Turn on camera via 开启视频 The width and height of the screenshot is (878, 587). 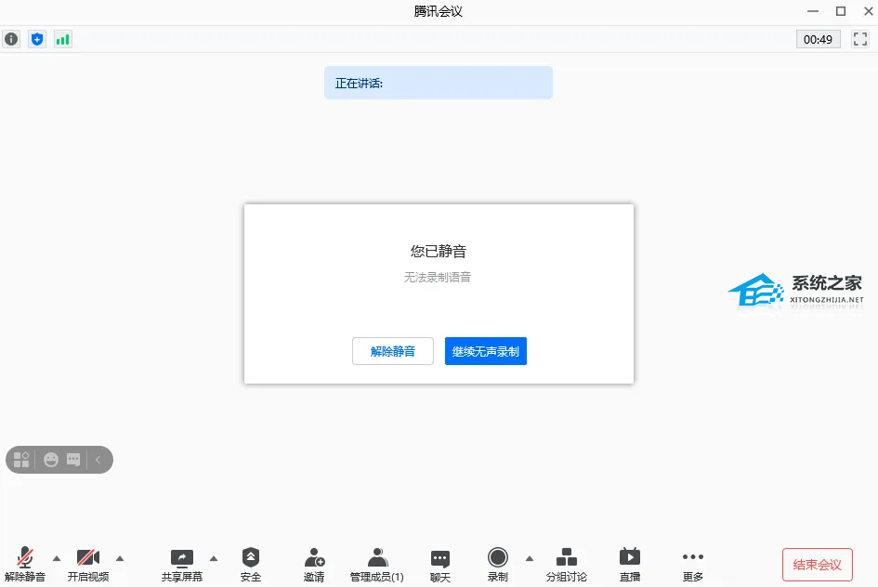(x=88, y=565)
